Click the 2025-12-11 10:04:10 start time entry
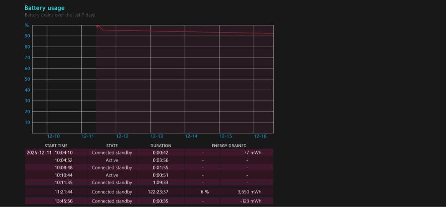This screenshot has width=446, height=207. point(50,153)
